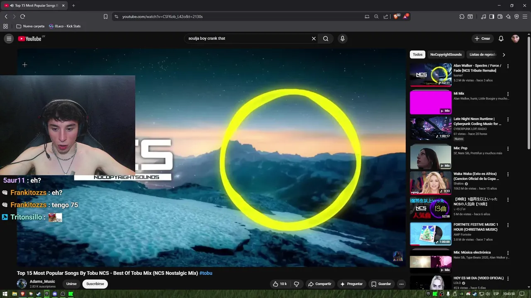
Task: Show more filter chips with the arrow
Action: pos(504,55)
